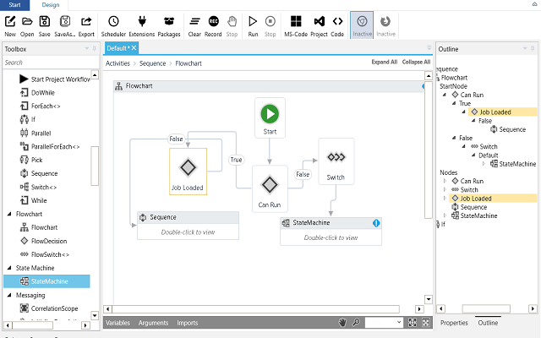Image resolution: width=541 pixels, height=338 pixels.
Task: Select the Can Run decision node on the canvas
Action: point(269,185)
